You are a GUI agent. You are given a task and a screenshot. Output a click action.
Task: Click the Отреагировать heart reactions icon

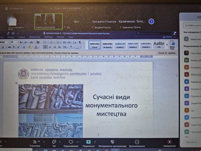point(71,142)
